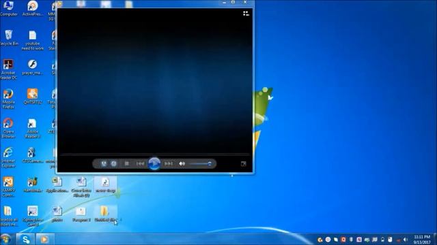Select the Handbrake desktop shortcut
The image size is (437, 245).
pos(32,184)
